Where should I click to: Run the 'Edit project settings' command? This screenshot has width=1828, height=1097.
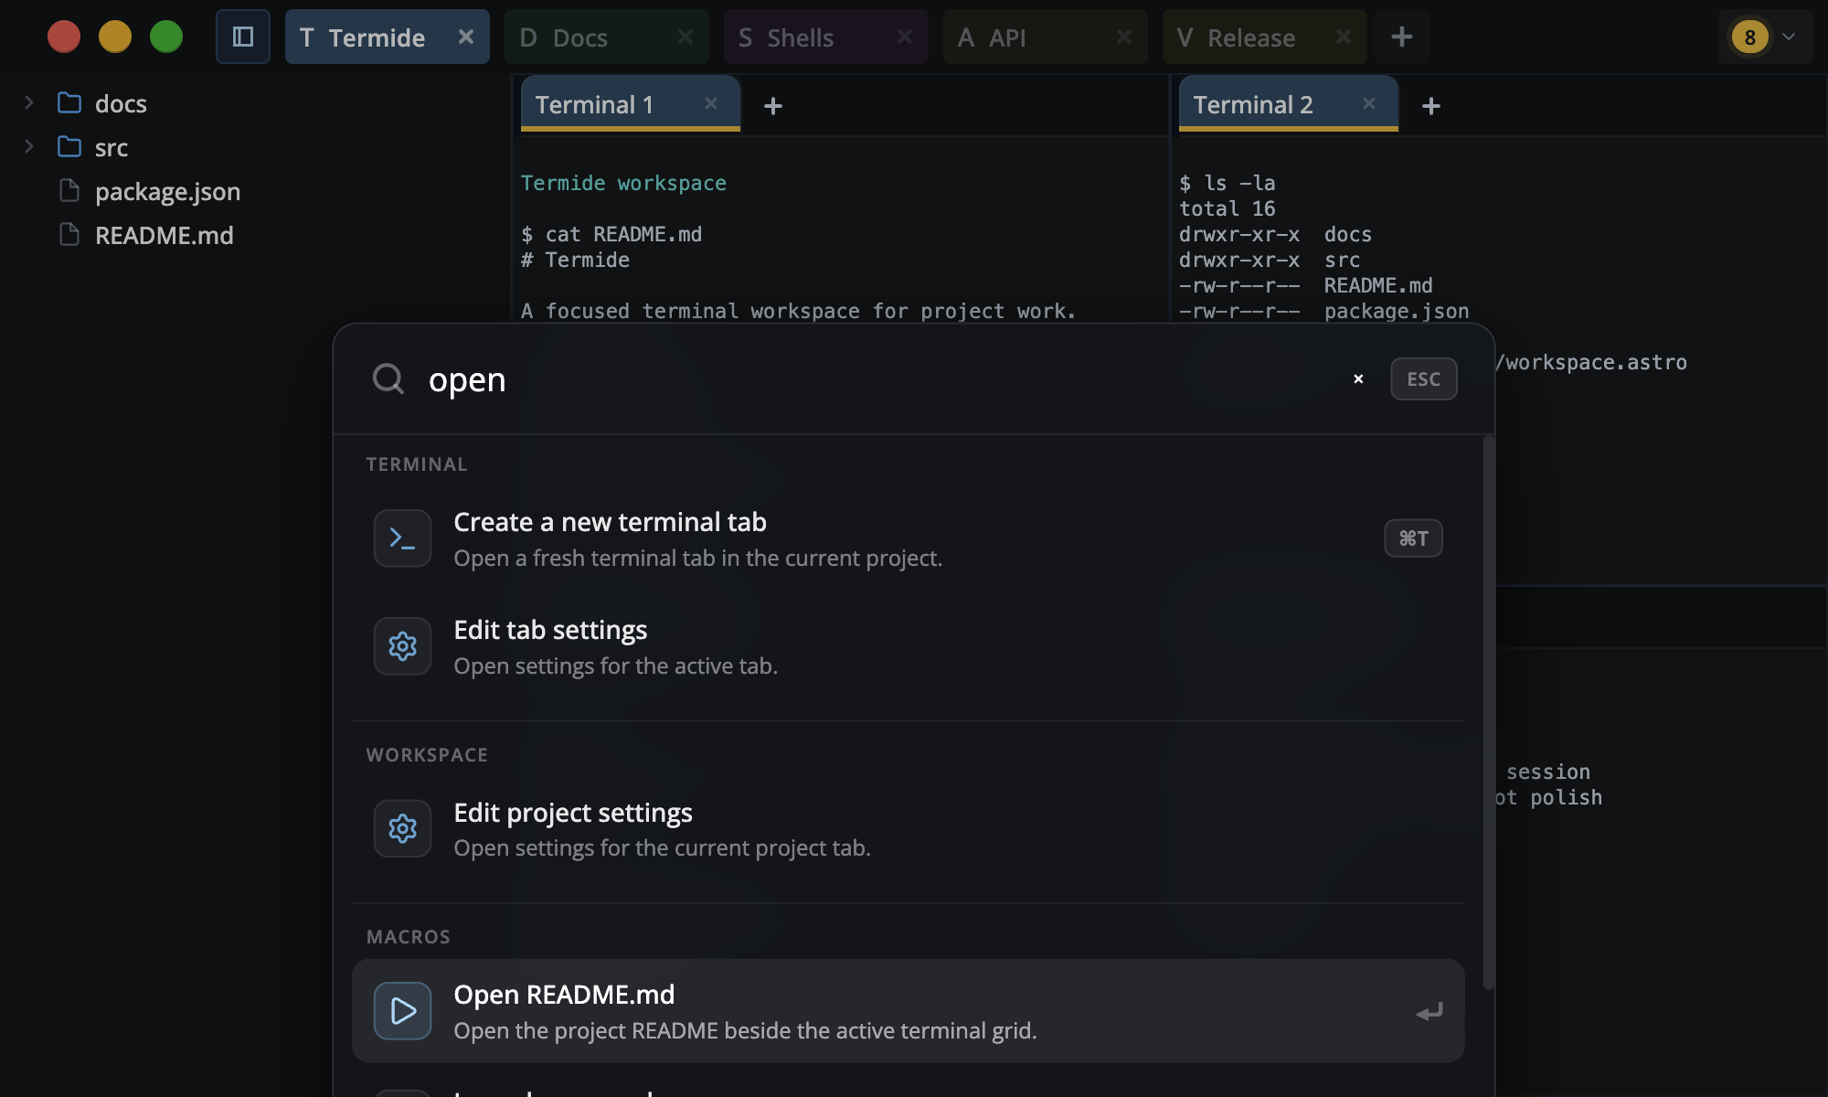pos(909,829)
